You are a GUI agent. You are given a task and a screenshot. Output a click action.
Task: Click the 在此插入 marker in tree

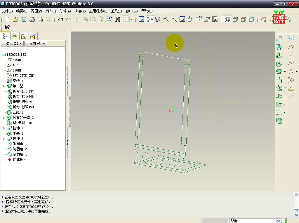coord(20,160)
